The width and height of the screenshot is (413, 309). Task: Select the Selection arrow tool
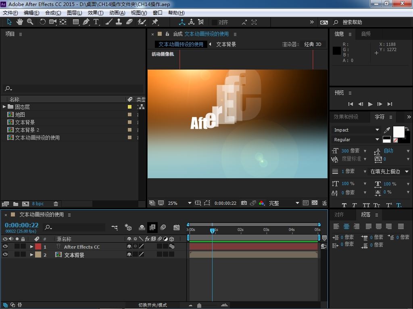tap(10, 22)
